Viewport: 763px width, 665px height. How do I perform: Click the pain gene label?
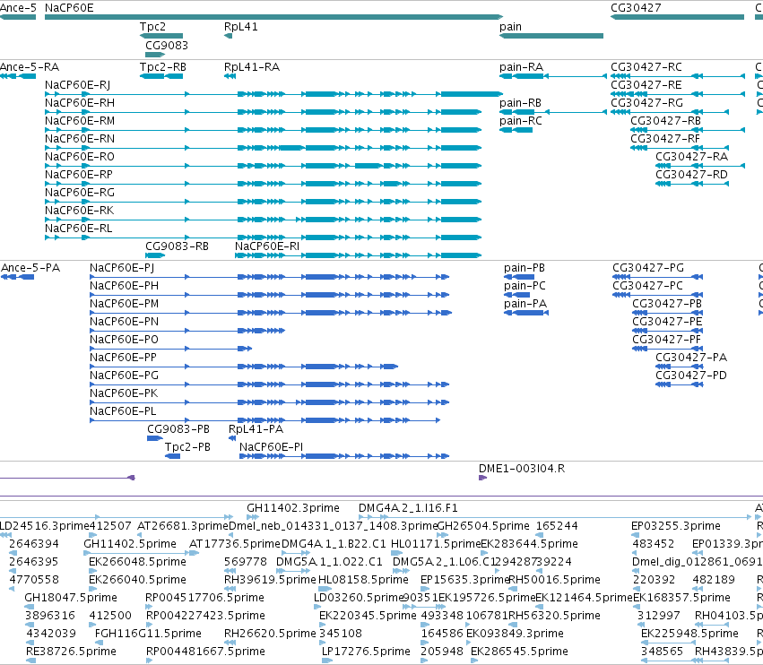pyautogui.click(x=510, y=27)
